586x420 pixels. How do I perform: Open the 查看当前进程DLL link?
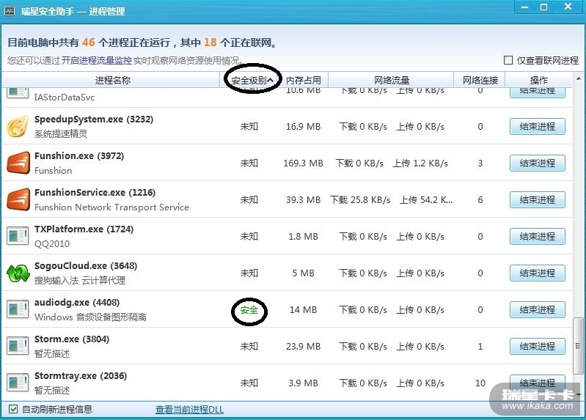[x=189, y=410]
